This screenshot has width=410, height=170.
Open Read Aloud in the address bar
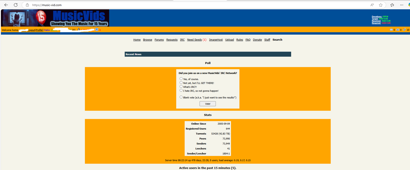click(x=372, y=5)
